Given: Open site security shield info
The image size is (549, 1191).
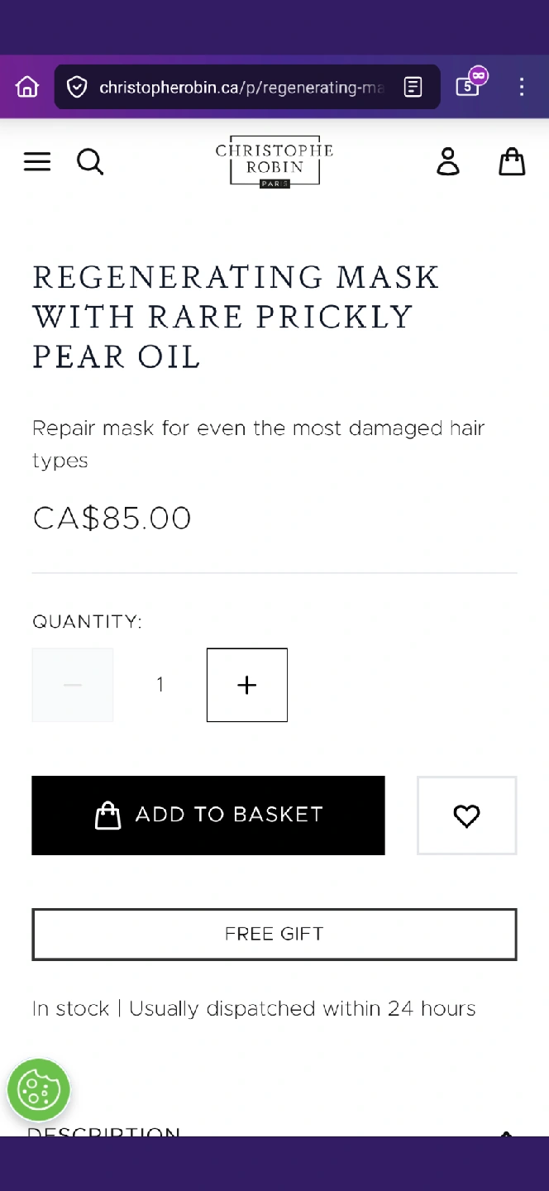Looking at the screenshot, I should coord(77,87).
